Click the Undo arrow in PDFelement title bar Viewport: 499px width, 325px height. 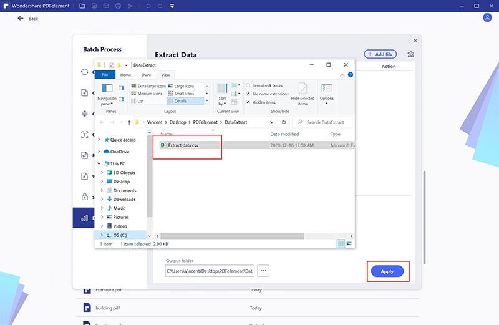pyautogui.click(x=148, y=6)
